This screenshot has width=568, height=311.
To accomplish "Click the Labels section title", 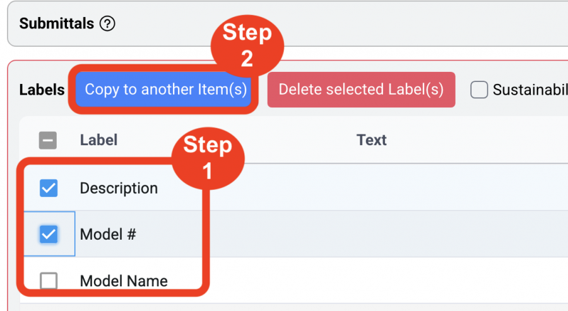I will click(42, 90).
